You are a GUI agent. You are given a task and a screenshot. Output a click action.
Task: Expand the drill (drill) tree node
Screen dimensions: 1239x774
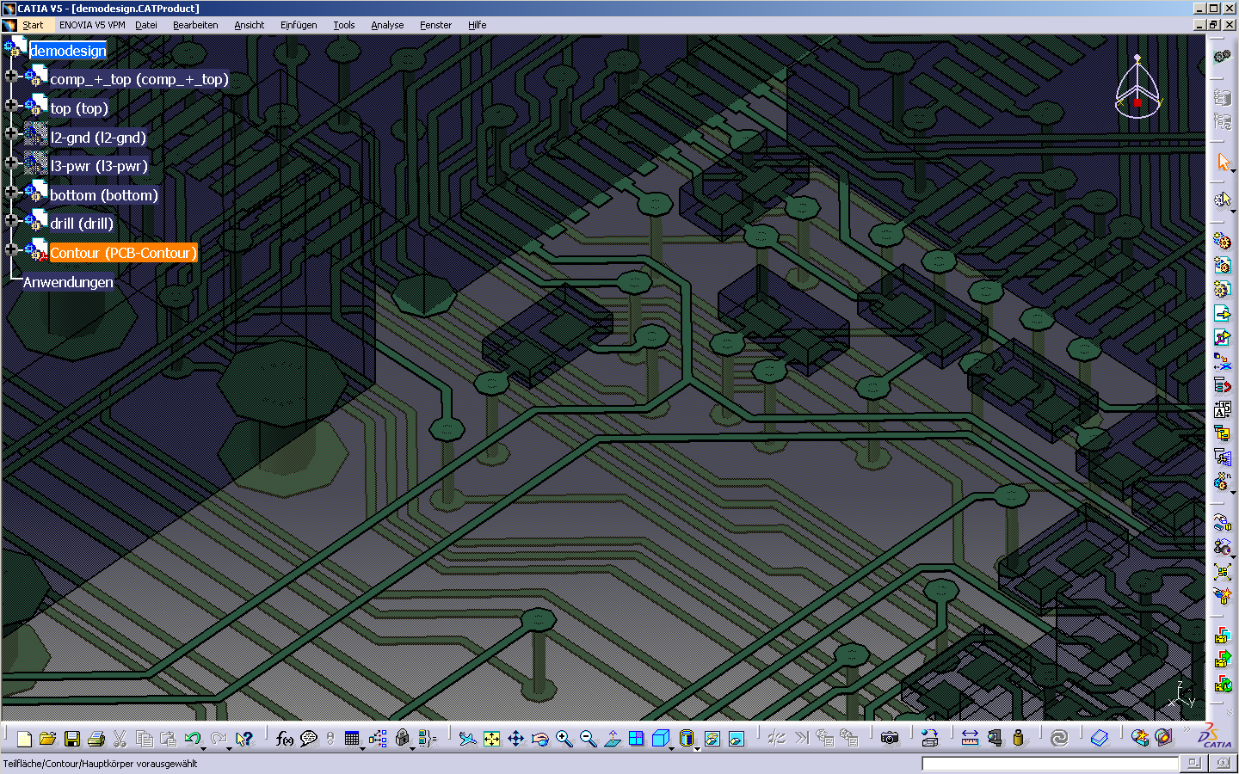[x=11, y=220]
